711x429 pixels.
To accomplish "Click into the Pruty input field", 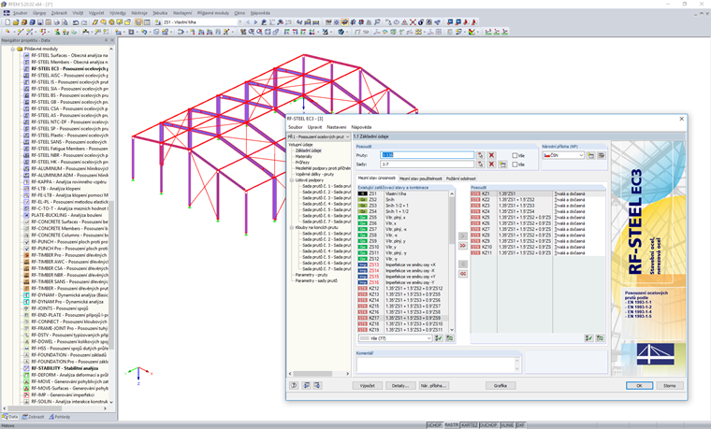I will (428, 155).
